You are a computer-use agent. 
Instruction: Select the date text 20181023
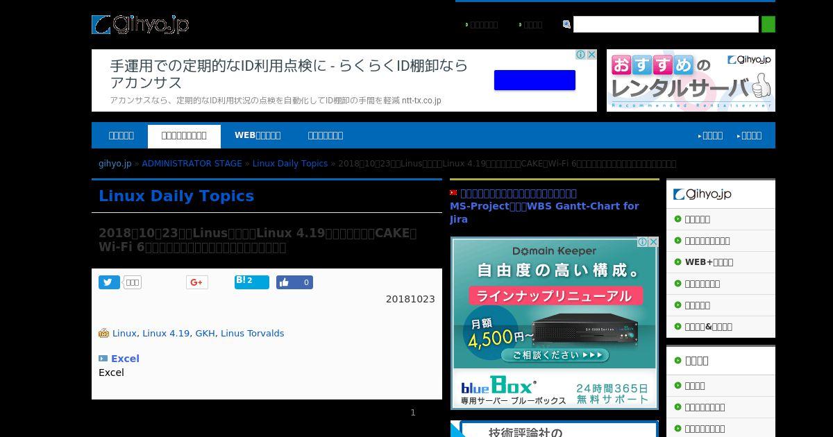click(x=410, y=299)
